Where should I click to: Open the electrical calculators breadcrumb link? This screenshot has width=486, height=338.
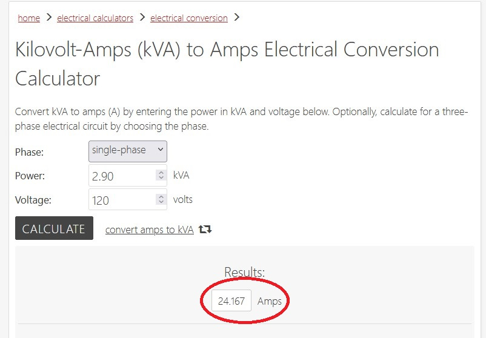(95, 18)
